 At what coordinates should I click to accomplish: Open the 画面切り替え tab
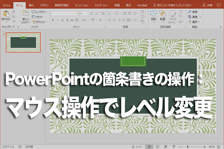62,6
